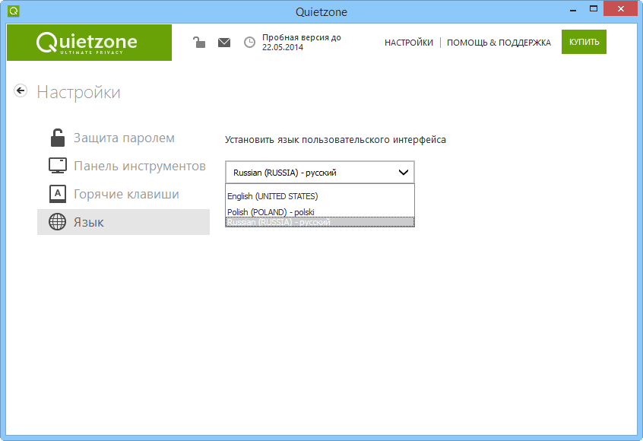Click the monitor icon beside Панель инструментов
The width and height of the screenshot is (643, 441).
[x=58, y=165]
